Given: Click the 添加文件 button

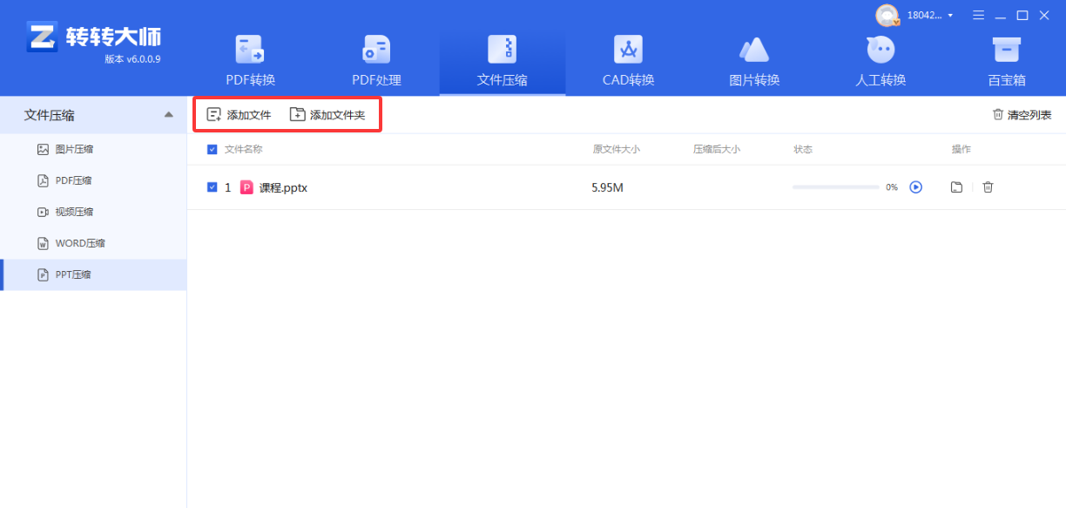Looking at the screenshot, I should coord(239,115).
